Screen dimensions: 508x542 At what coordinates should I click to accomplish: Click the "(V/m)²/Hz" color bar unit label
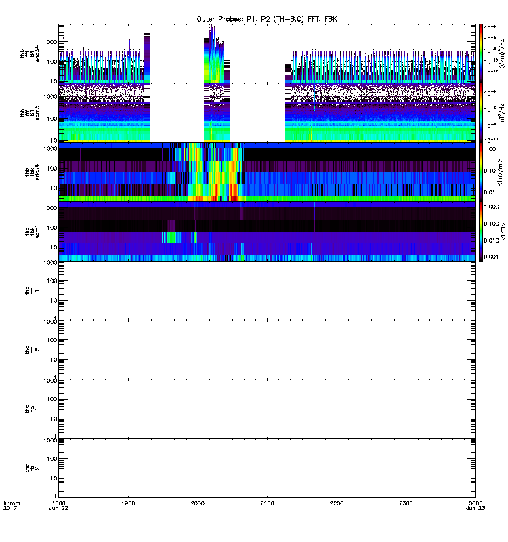pyautogui.click(x=501, y=54)
